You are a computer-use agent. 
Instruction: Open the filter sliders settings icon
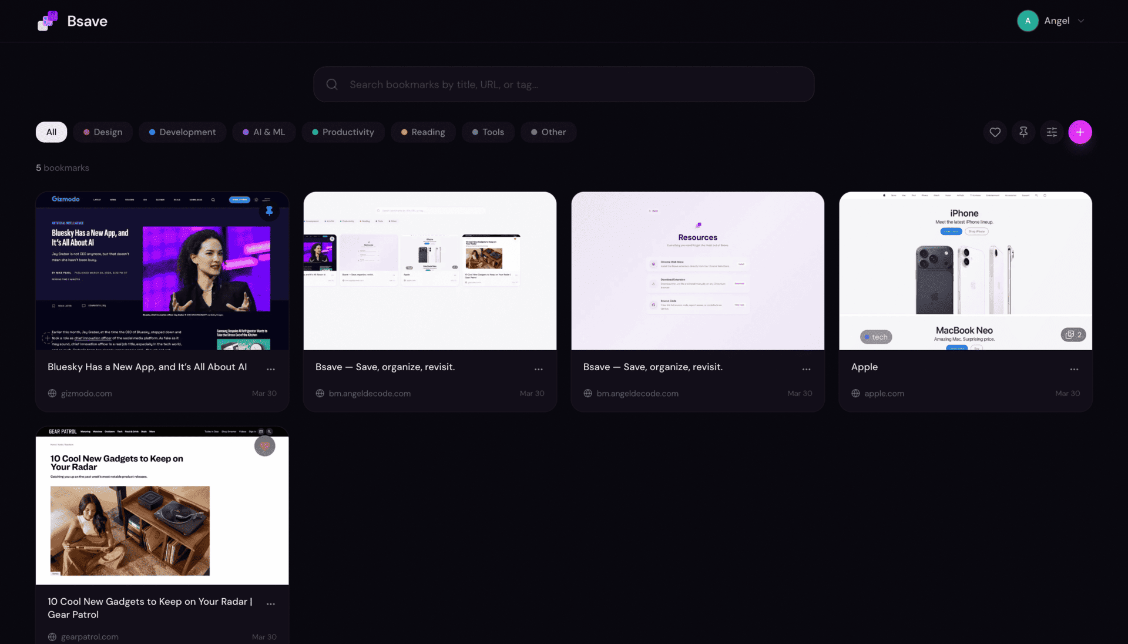(1052, 132)
